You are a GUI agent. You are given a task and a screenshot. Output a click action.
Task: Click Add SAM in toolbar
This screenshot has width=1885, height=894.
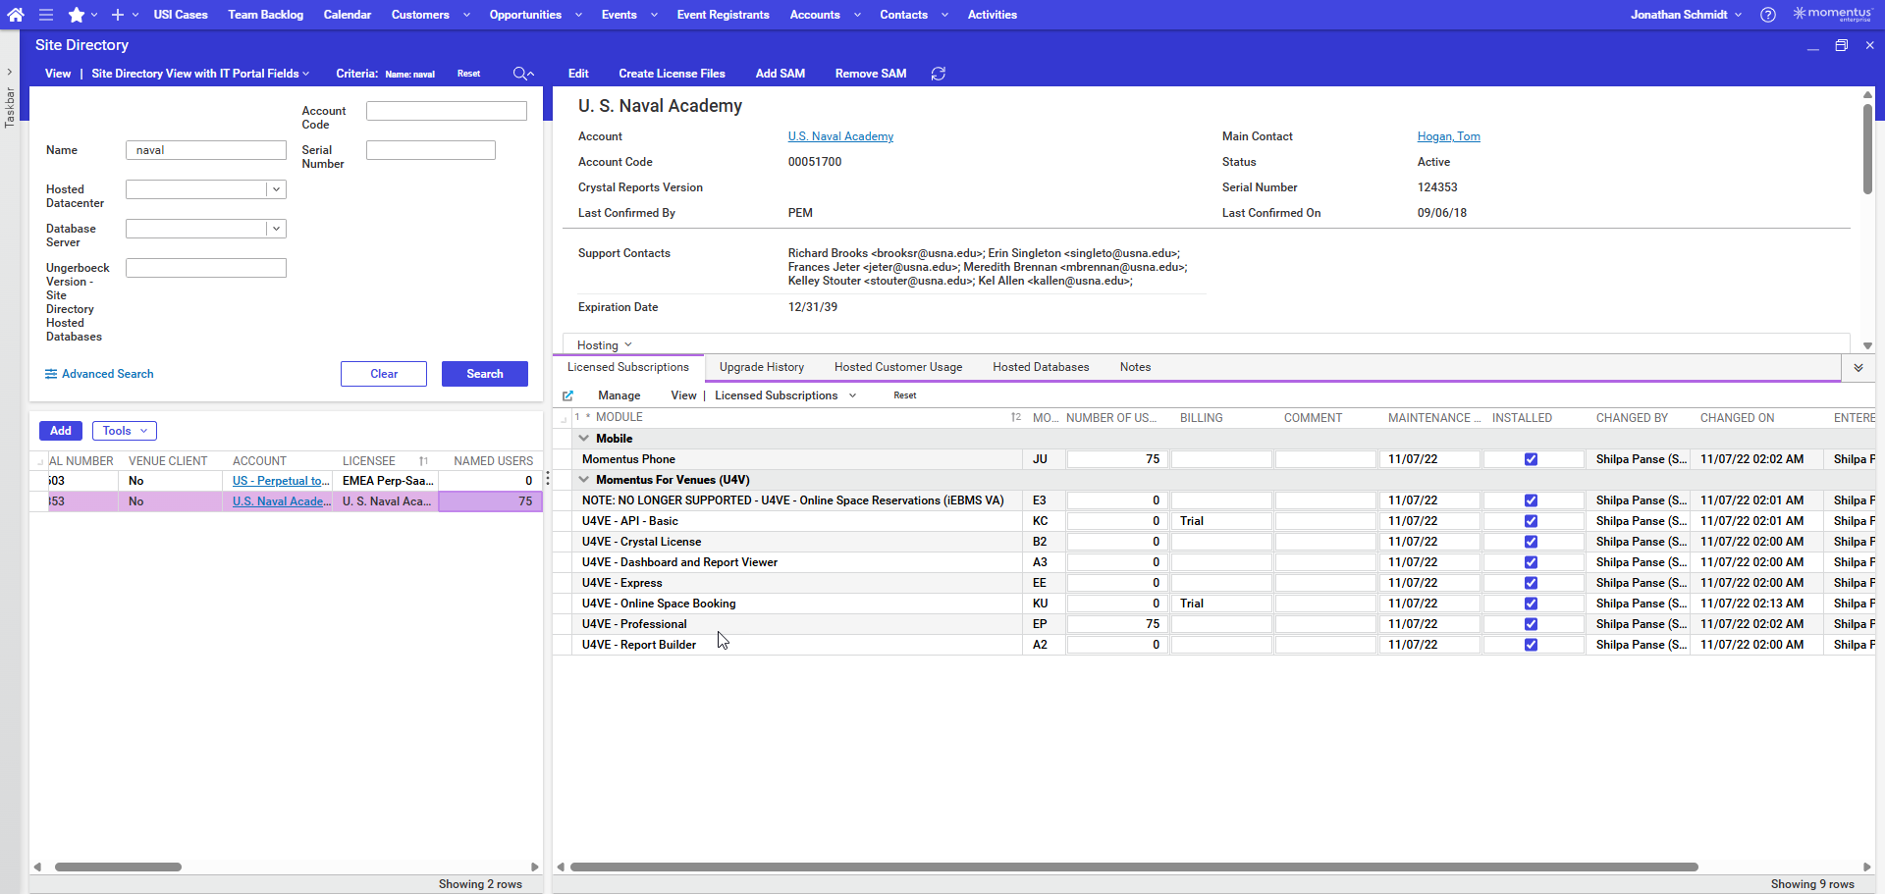point(781,74)
